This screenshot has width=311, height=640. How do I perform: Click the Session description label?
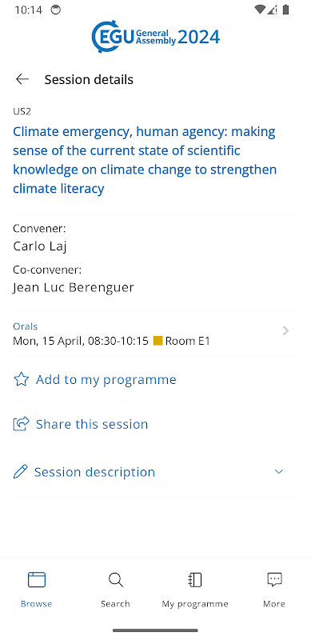94,472
